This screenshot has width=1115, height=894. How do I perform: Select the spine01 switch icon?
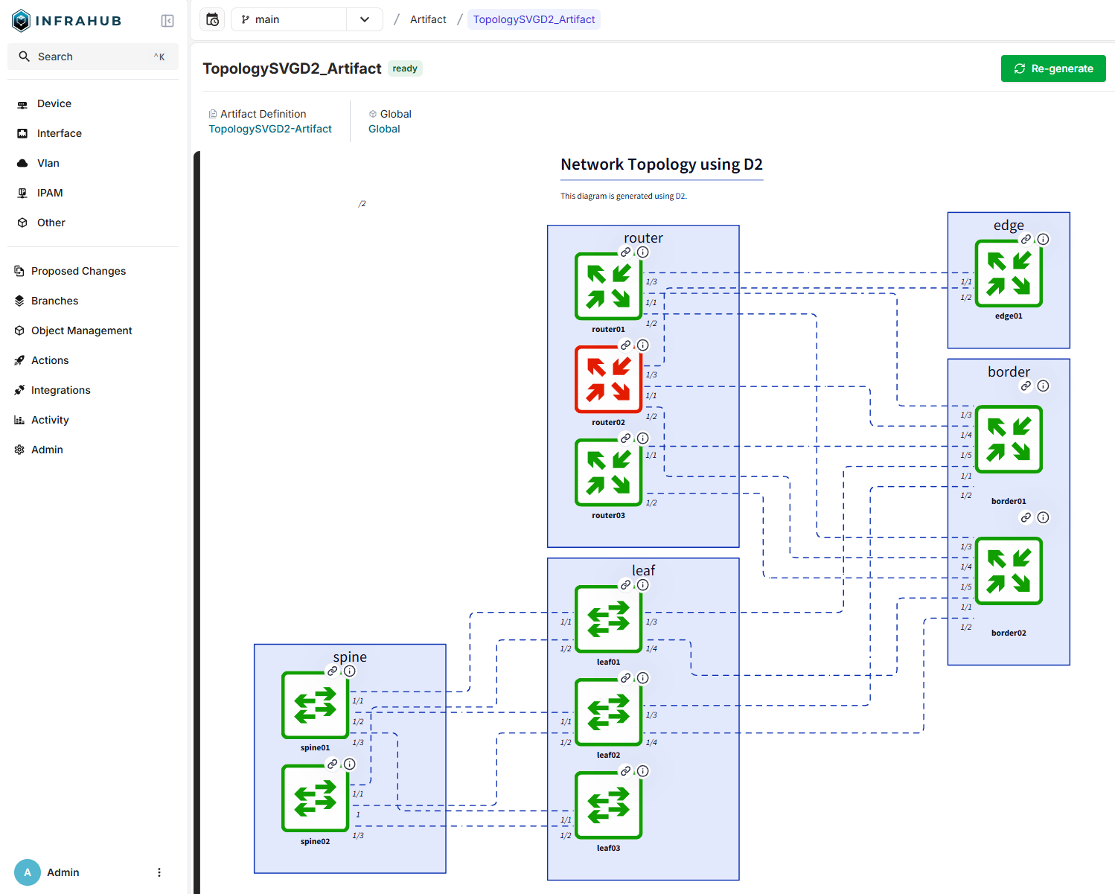315,705
